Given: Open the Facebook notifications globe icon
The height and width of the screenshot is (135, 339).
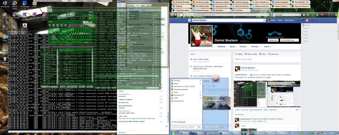Looking at the screenshot, I should click(307, 20).
